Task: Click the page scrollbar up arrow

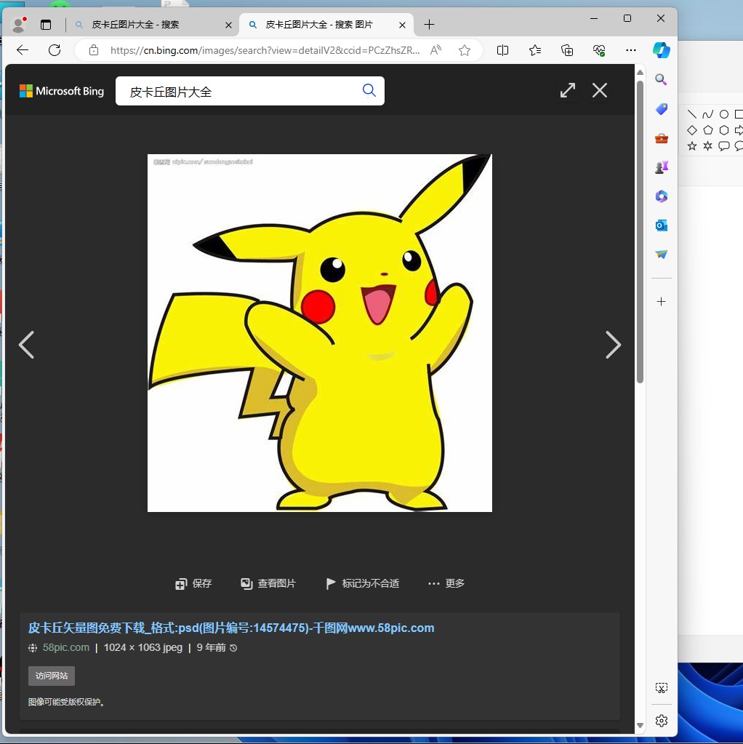Action: click(x=640, y=73)
